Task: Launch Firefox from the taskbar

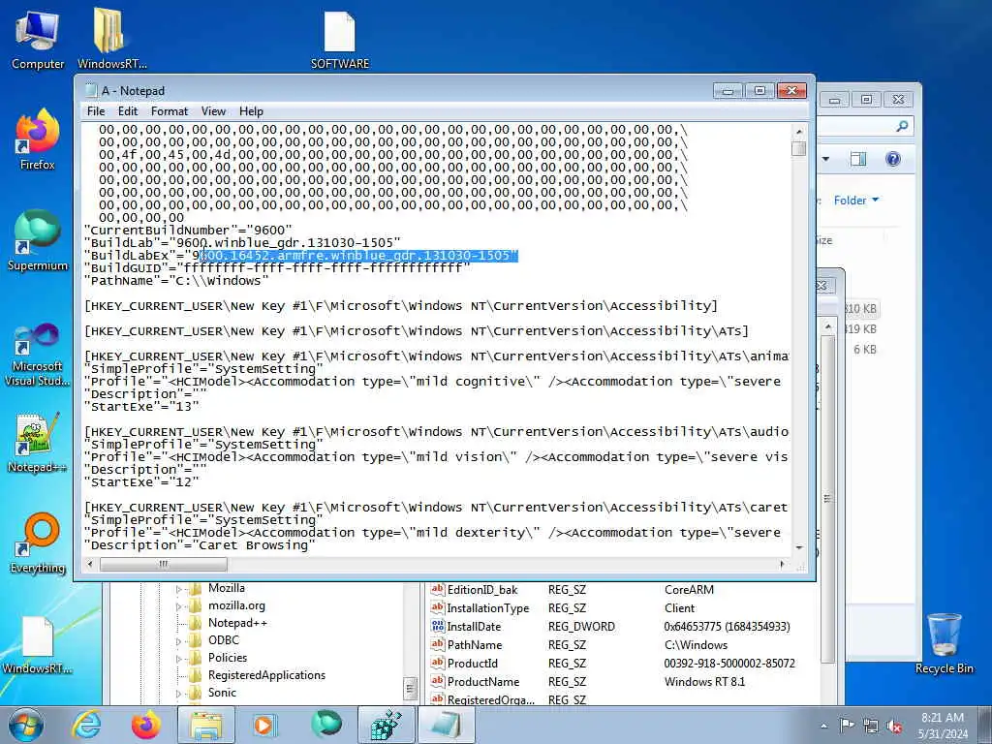Action: [146, 725]
